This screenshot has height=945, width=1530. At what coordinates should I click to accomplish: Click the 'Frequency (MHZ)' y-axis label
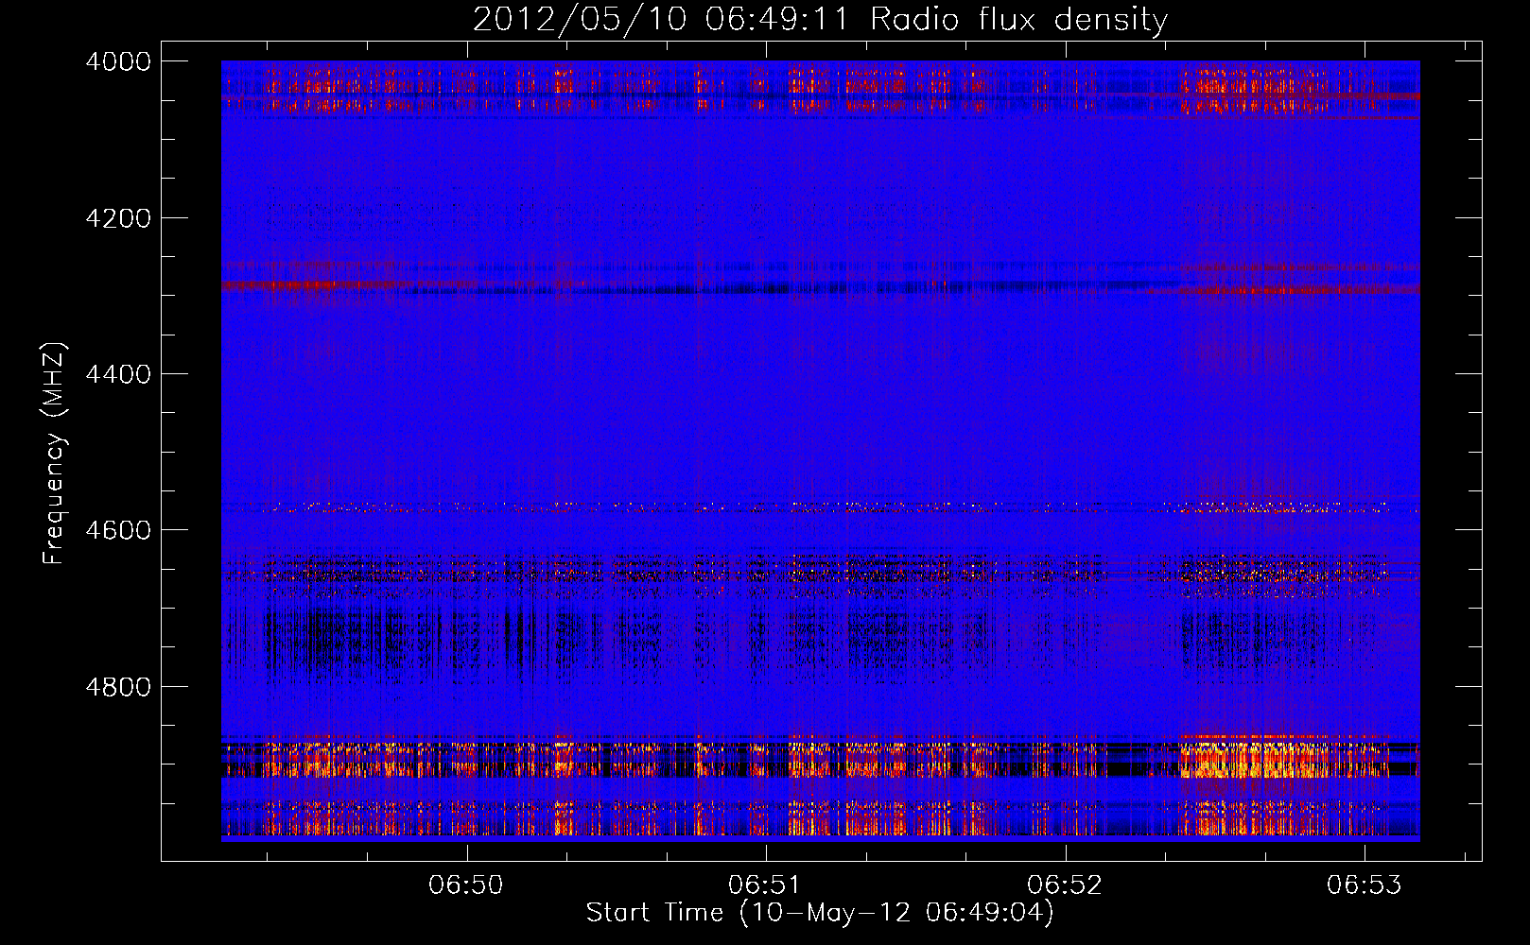tap(55, 454)
